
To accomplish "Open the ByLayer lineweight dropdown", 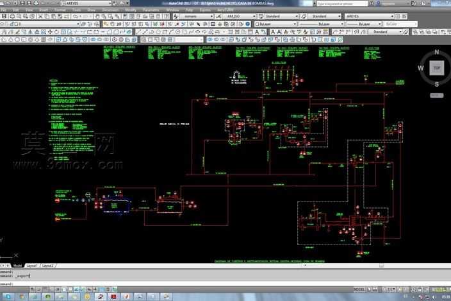I will tap(364, 24).
